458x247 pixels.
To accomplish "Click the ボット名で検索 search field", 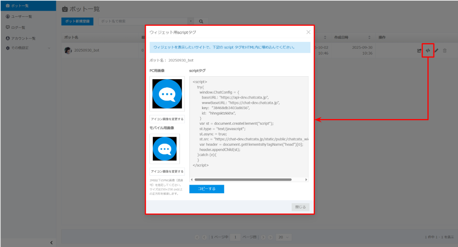I will tap(143, 21).
